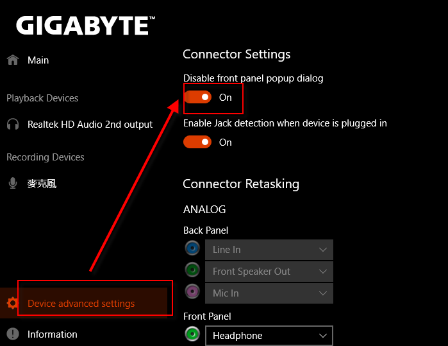Go to the Main page
448x346 pixels.
pyautogui.click(x=38, y=60)
